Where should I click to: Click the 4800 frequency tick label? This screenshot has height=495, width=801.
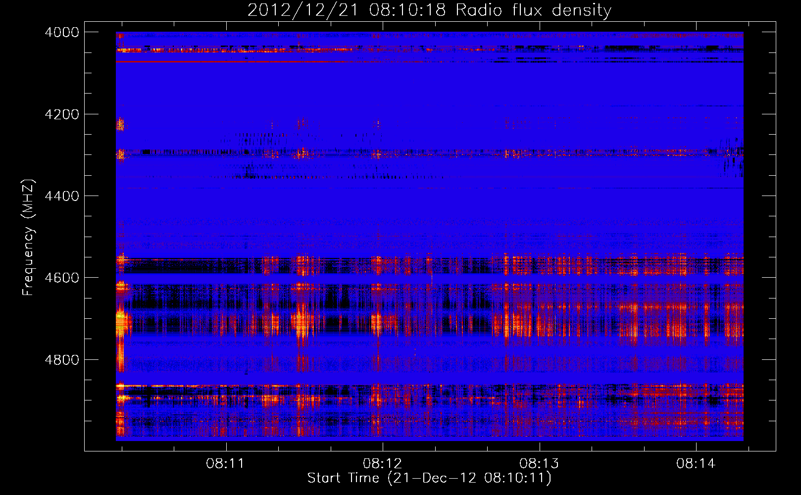pos(62,360)
